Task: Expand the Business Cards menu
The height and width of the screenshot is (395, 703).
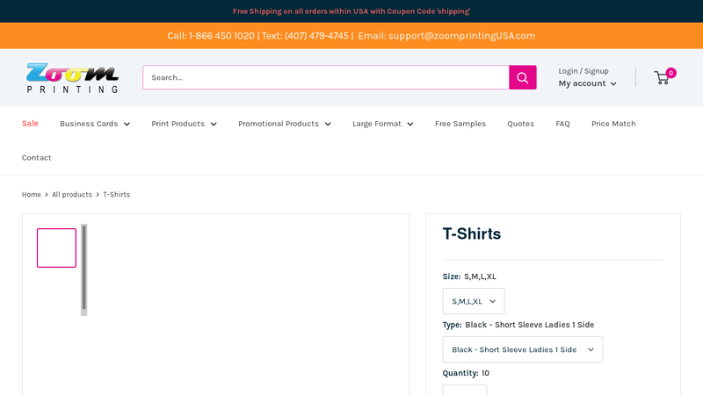Action: pyautogui.click(x=95, y=124)
